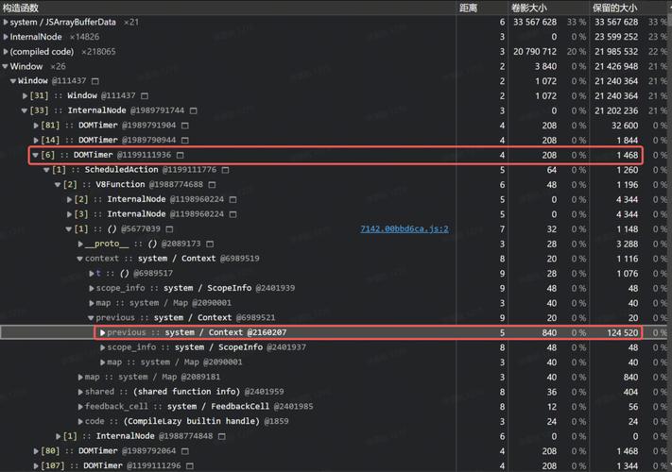Click the window icon after DOMTimer @1989791904
The height and width of the screenshot is (472, 672).
pos(184,126)
